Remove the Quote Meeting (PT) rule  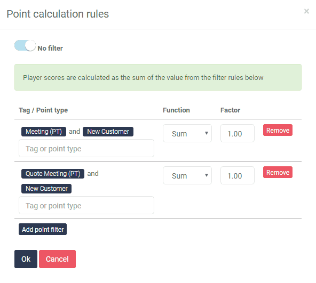[278, 172]
